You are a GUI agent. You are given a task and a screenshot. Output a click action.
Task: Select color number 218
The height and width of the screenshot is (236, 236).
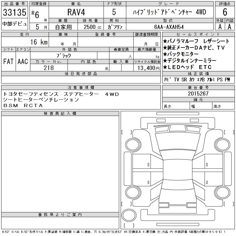pyautogui.click(x=49, y=68)
